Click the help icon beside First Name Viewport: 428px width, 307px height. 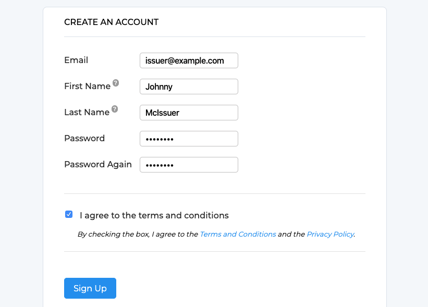click(116, 83)
